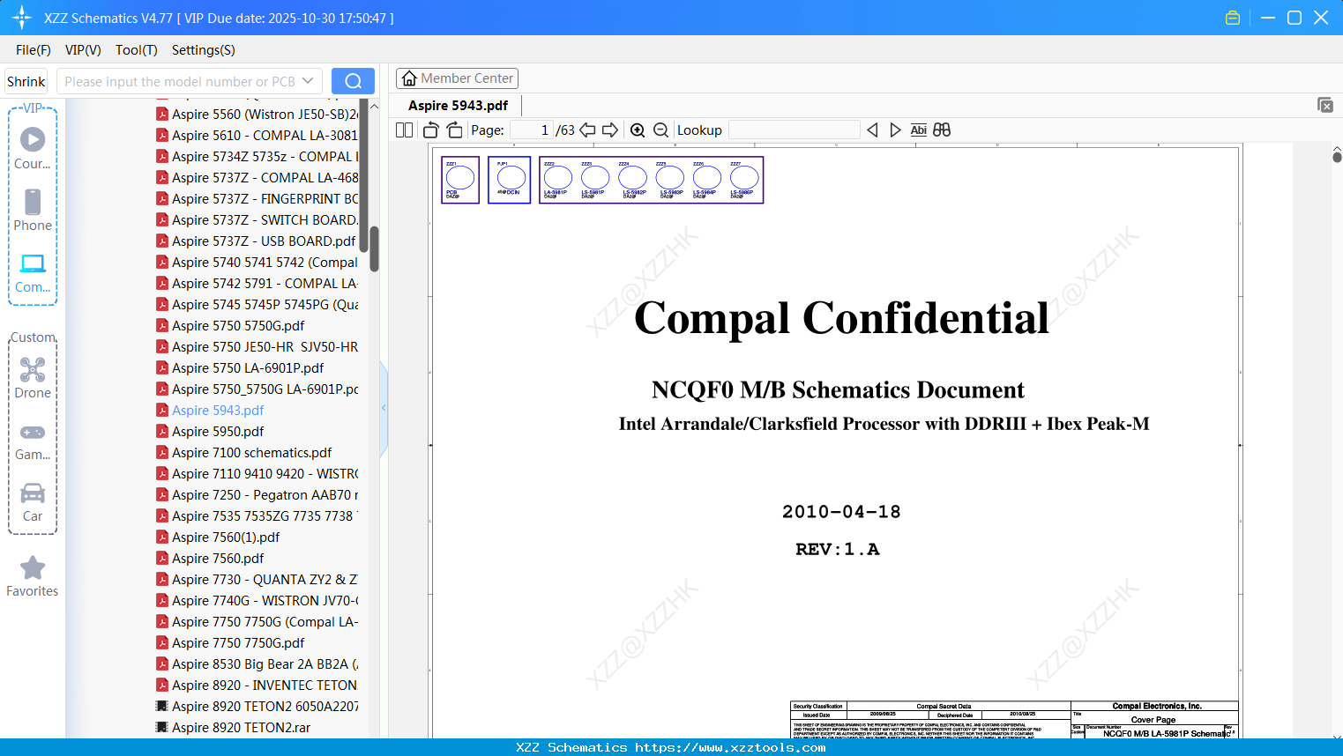
Task: Open Aspire 5750 LA-6901P.pdf
Action: (x=240, y=367)
